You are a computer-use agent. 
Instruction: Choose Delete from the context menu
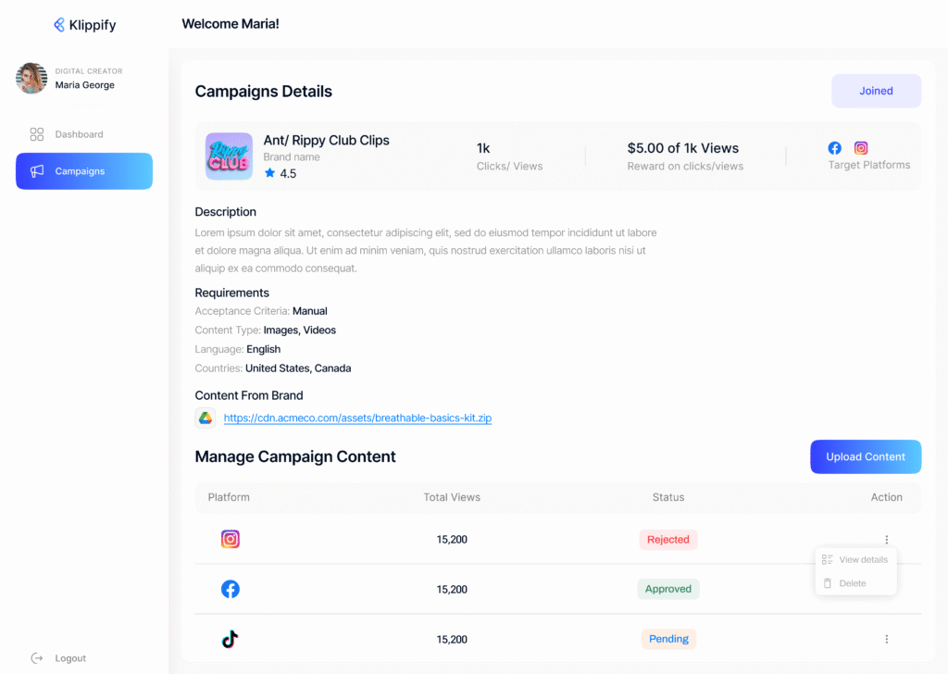point(852,583)
